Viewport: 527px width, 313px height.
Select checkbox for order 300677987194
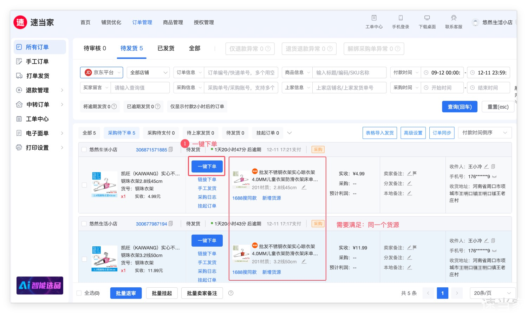(84, 224)
